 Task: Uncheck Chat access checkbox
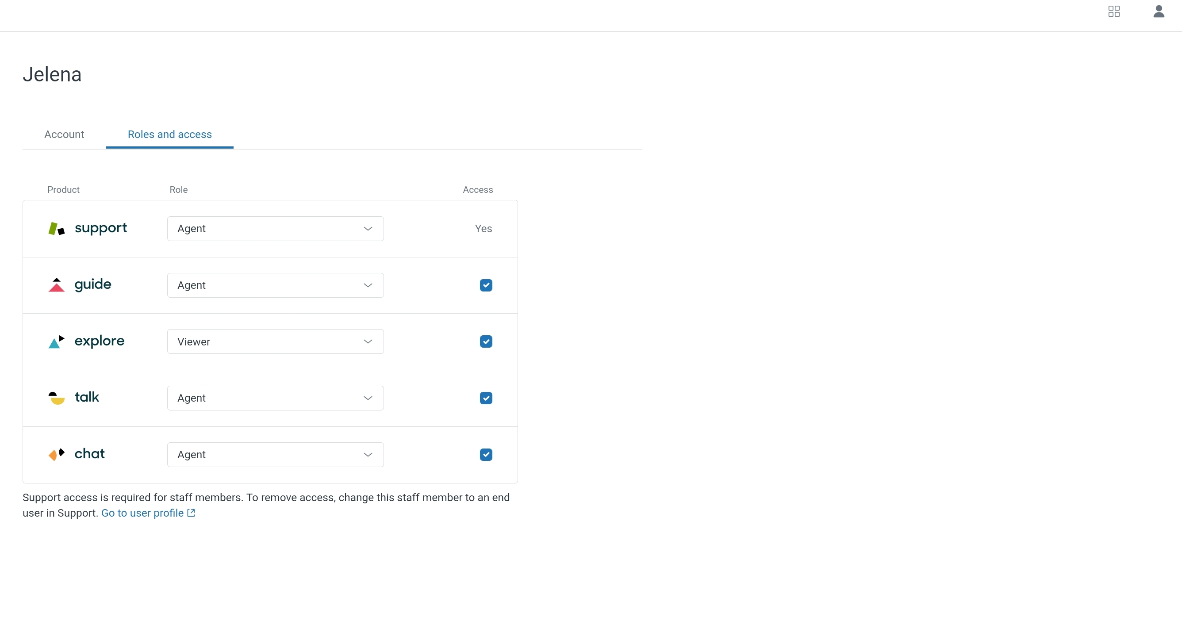coord(486,455)
